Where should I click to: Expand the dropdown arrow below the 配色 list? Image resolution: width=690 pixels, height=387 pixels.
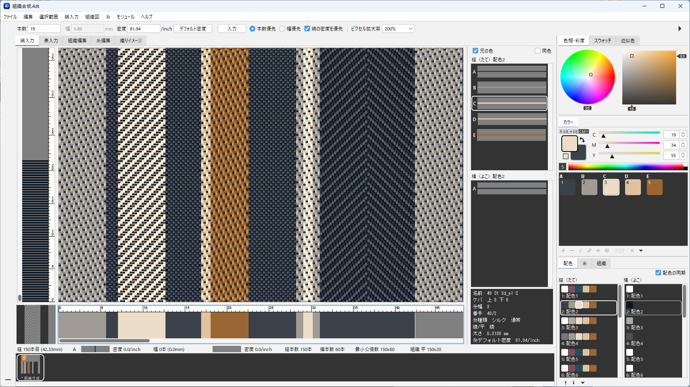click(583, 382)
